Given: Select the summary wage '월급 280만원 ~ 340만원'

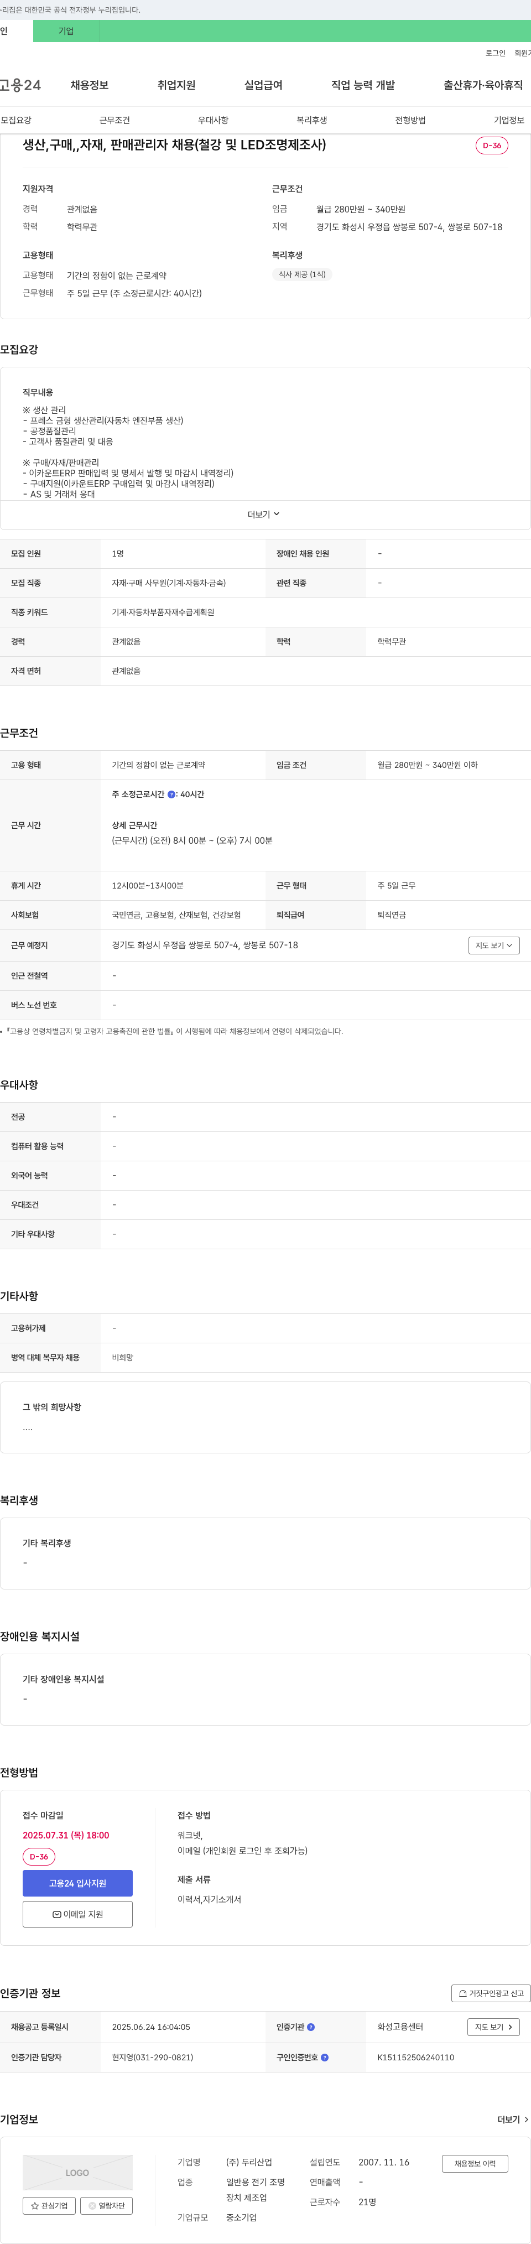Looking at the screenshot, I should [361, 209].
